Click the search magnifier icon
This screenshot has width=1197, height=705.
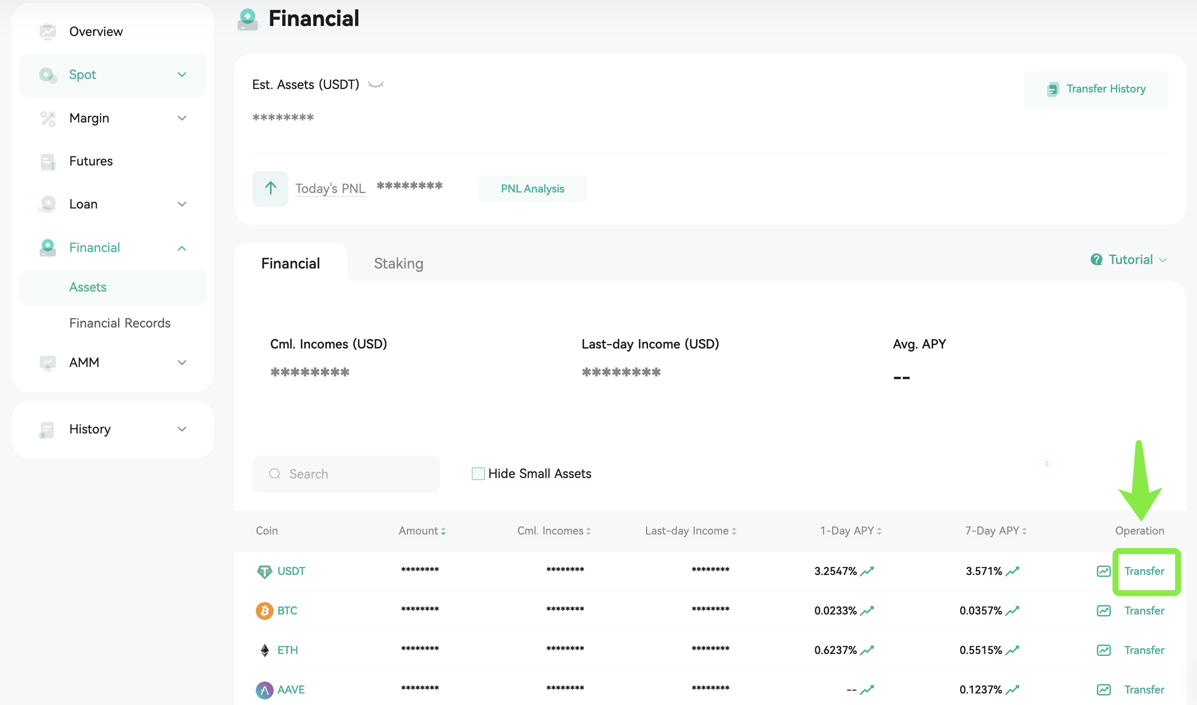pyautogui.click(x=275, y=473)
